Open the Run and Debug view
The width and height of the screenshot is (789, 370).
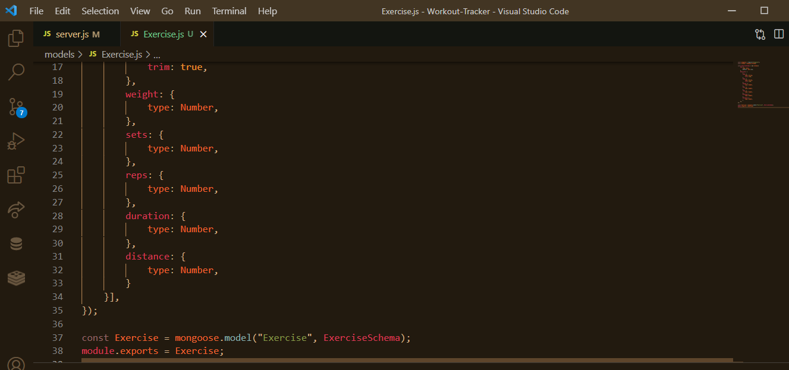pos(16,141)
